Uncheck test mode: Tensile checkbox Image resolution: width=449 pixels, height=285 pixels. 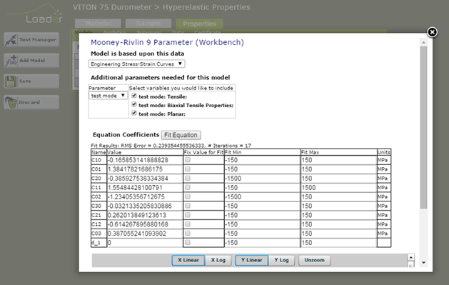click(x=133, y=96)
